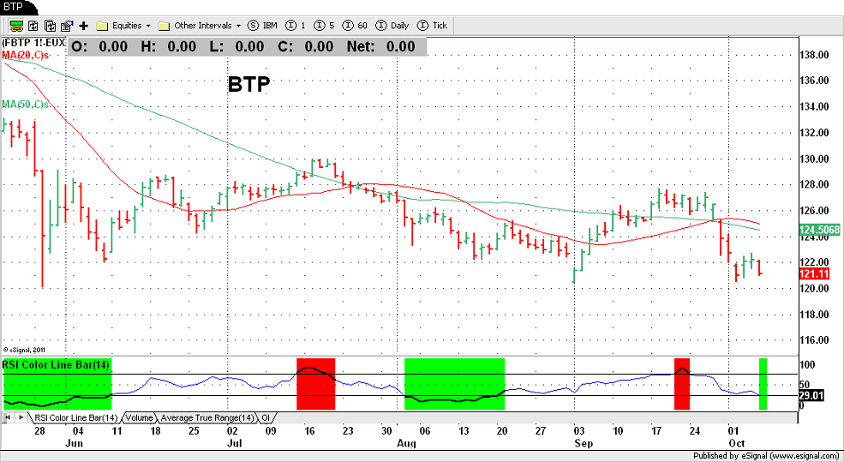This screenshot has height=462, width=844.
Task: Click the Other Intervals folder icon
Action: (165, 26)
